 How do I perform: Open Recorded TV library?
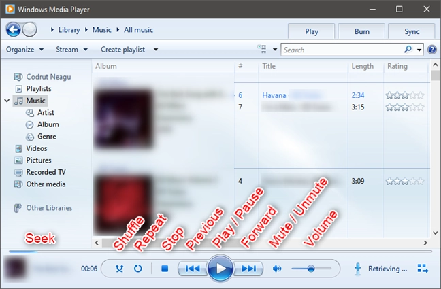pyautogui.click(x=40, y=172)
